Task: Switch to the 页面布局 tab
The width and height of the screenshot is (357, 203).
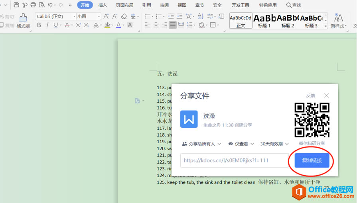Action: [x=124, y=5]
